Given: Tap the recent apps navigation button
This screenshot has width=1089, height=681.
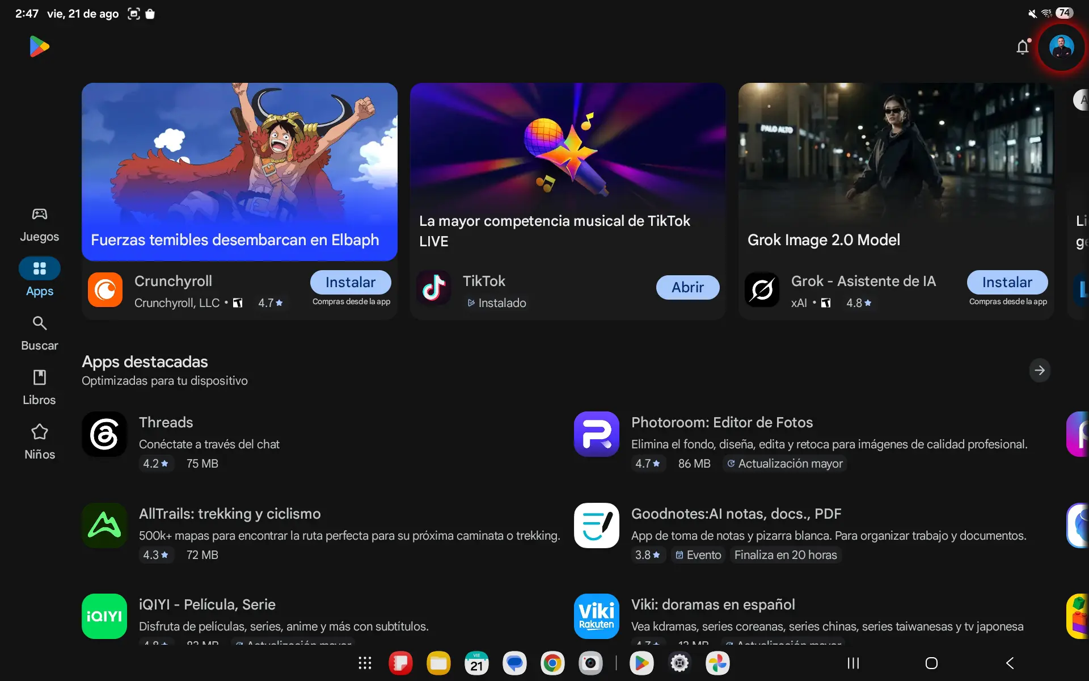Looking at the screenshot, I should click(853, 663).
